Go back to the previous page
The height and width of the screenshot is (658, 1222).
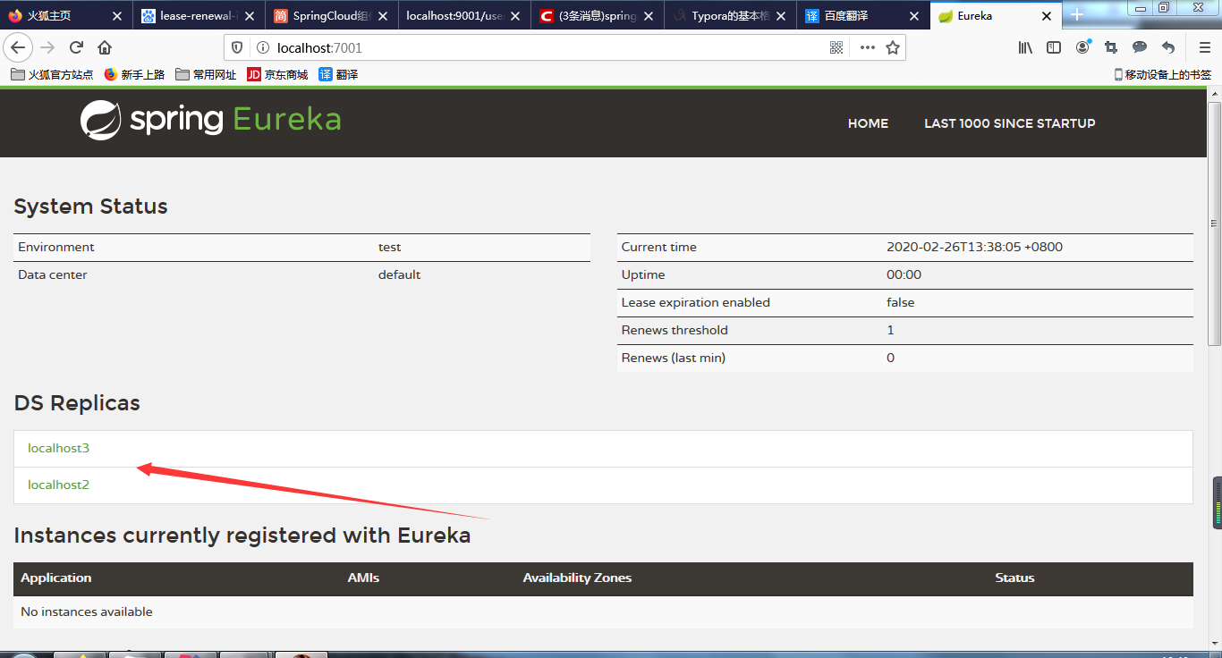coord(18,48)
